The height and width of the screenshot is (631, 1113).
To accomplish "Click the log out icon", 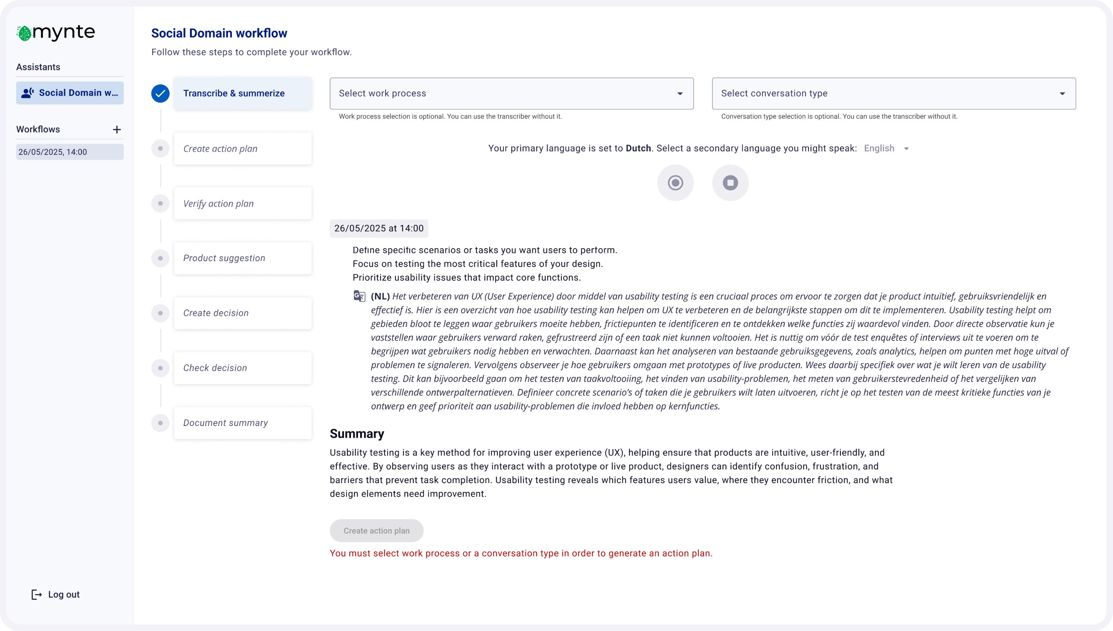I will 37,594.
